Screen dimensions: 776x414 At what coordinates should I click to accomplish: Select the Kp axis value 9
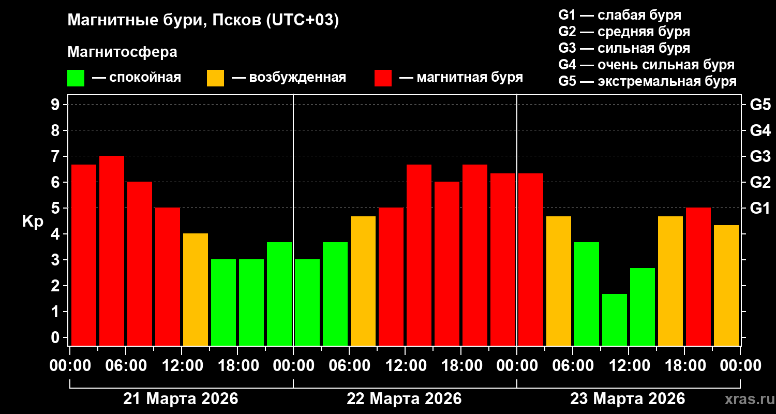(55, 105)
